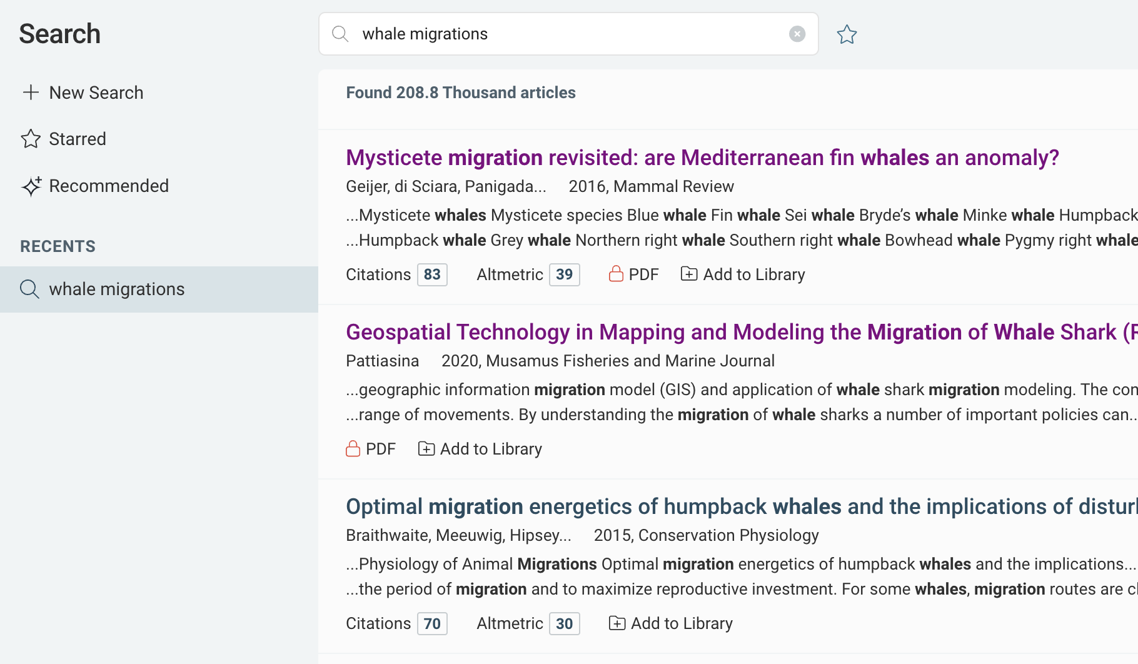Select recent search 'whale migrations'
The height and width of the screenshot is (664, 1138).
[x=117, y=289]
